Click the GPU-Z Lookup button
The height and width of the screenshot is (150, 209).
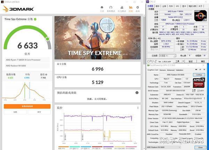click(199, 75)
